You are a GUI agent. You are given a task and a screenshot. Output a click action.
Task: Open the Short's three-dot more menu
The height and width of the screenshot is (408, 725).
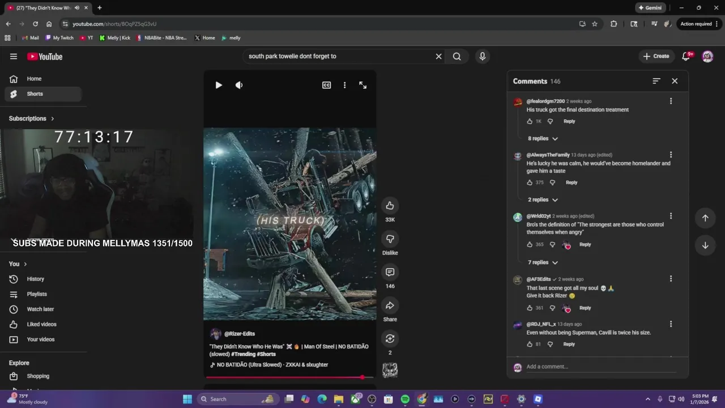pos(344,85)
